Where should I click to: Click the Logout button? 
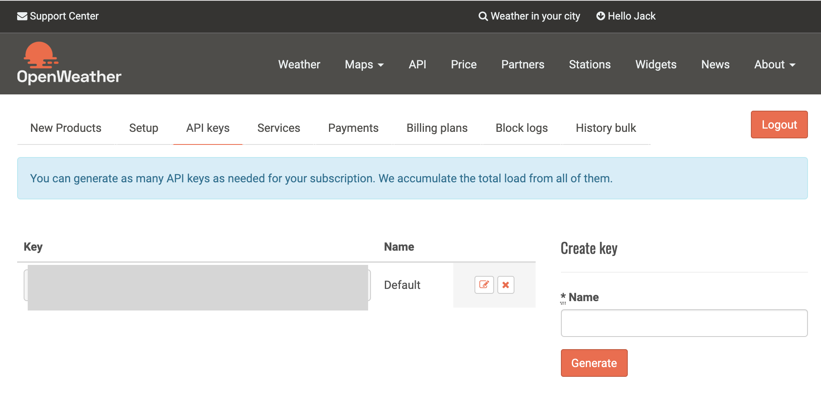[x=779, y=125]
